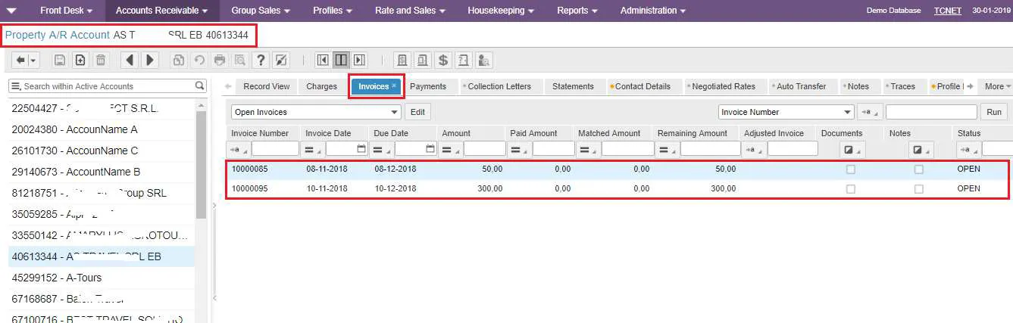Image resolution: width=1013 pixels, height=323 pixels.
Task: Click the first building toolbar icon
Action: coord(402,60)
